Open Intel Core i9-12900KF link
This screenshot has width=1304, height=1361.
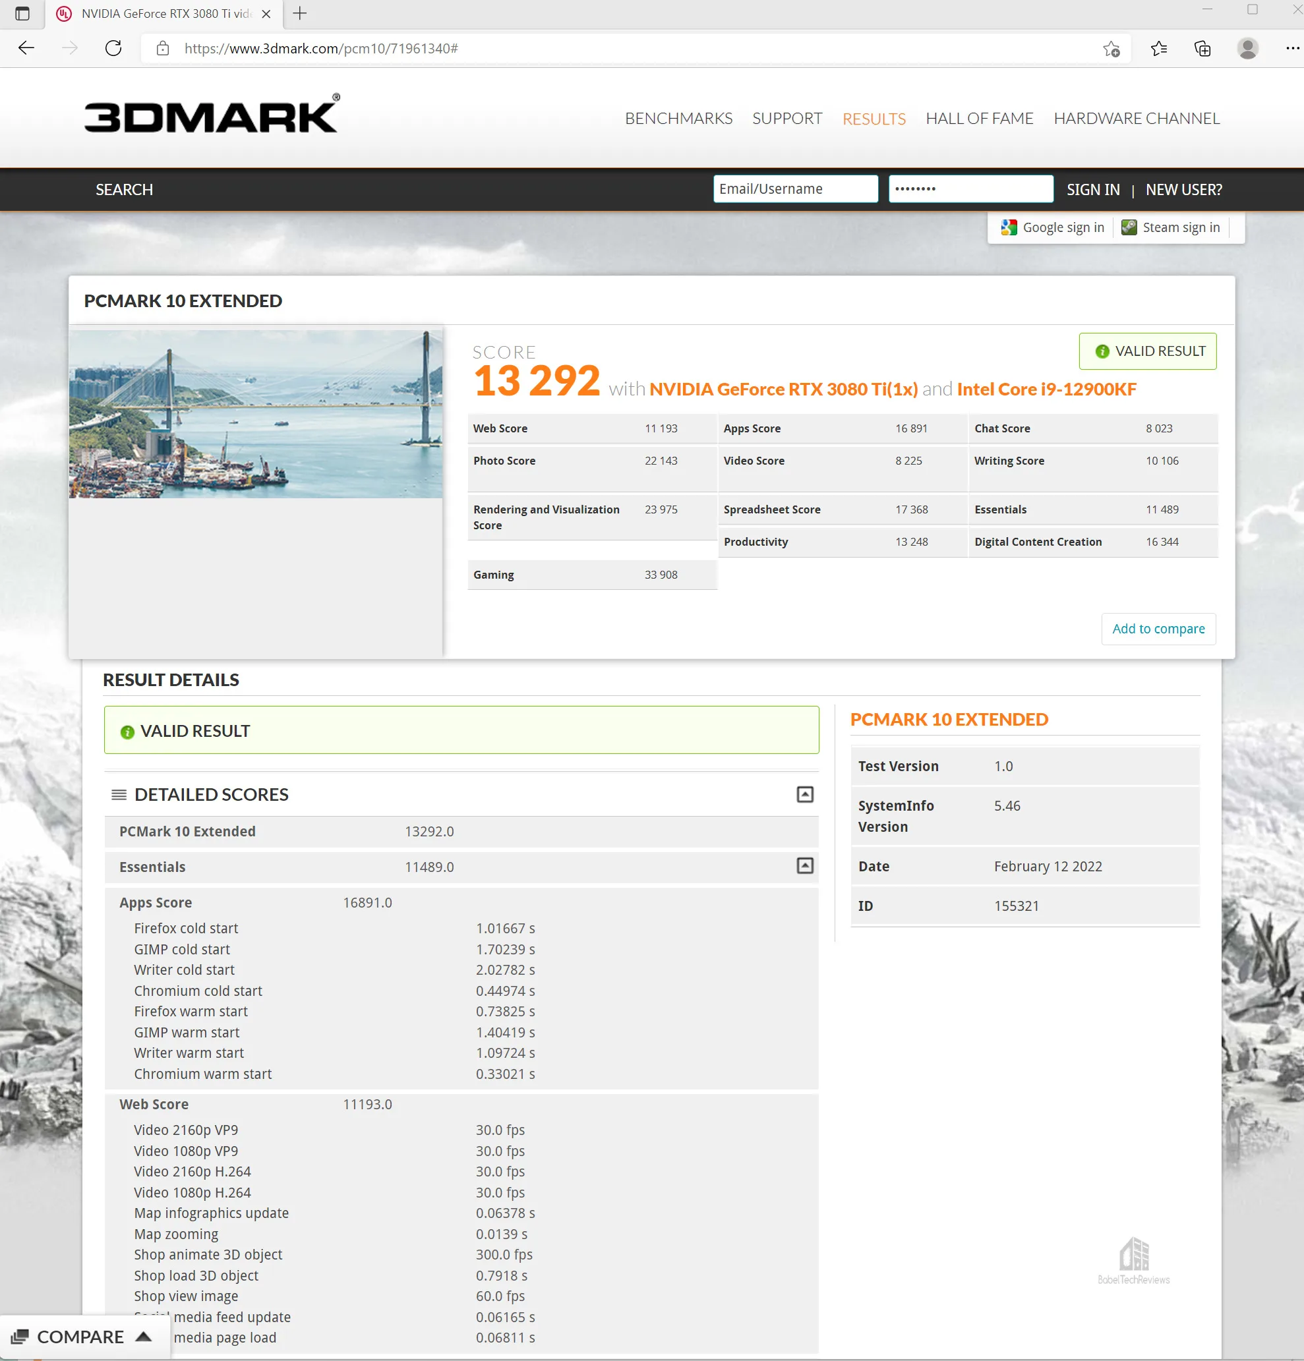(x=1046, y=390)
